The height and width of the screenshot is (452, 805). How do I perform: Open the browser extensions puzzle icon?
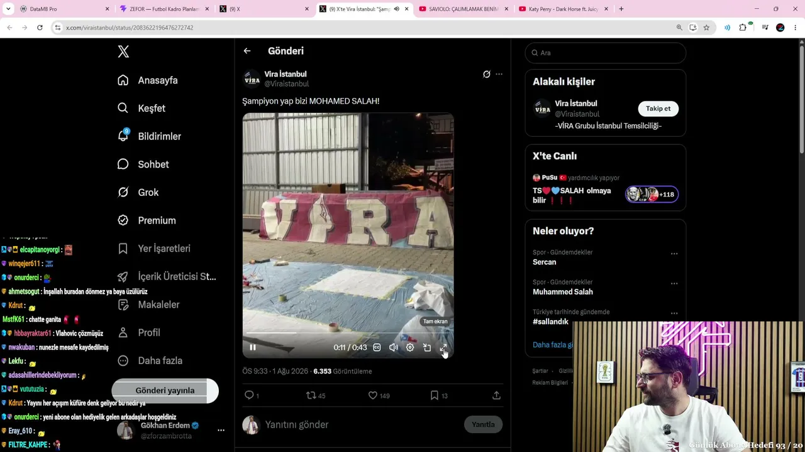(x=743, y=28)
